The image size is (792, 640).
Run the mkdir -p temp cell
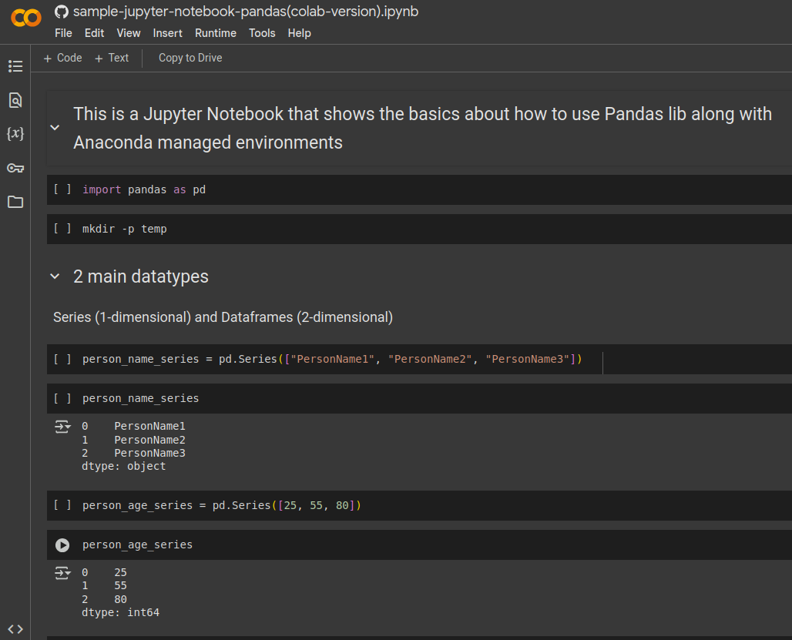click(62, 229)
